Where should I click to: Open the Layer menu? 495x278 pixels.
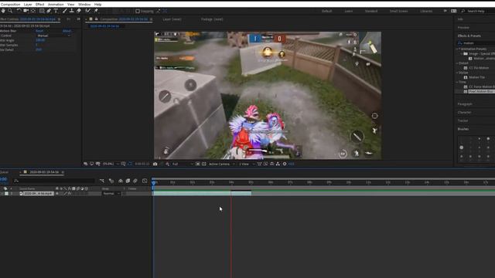28,5
